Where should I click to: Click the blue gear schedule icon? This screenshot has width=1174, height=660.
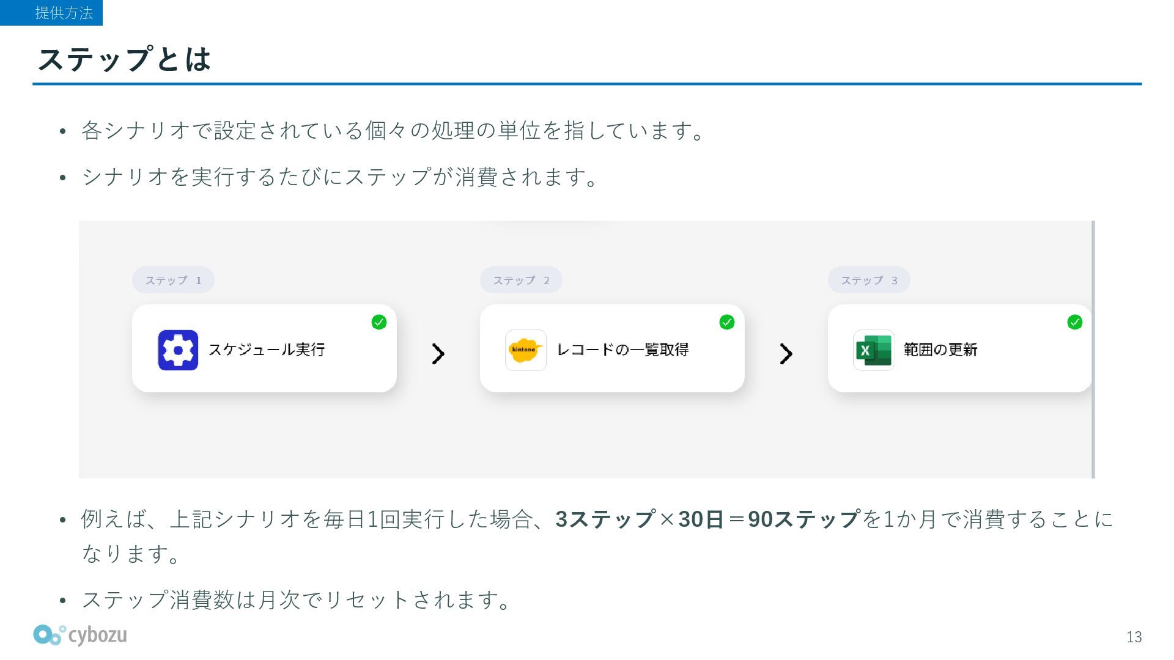(178, 350)
